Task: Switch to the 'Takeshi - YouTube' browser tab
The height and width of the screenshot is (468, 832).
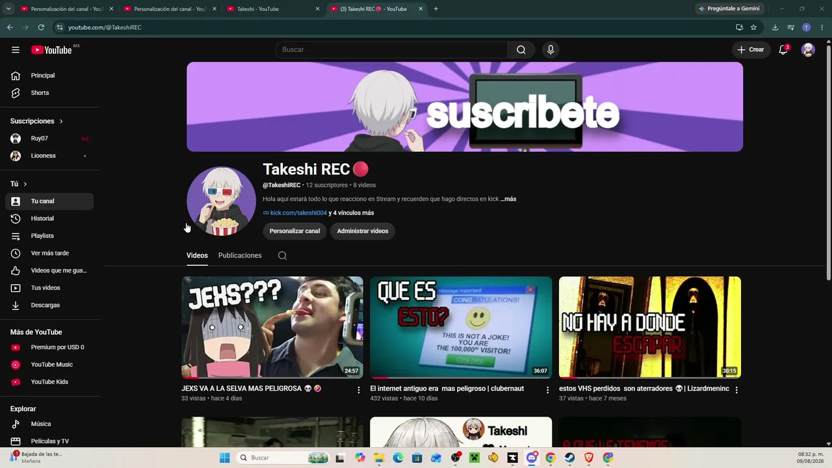Action: point(273,9)
